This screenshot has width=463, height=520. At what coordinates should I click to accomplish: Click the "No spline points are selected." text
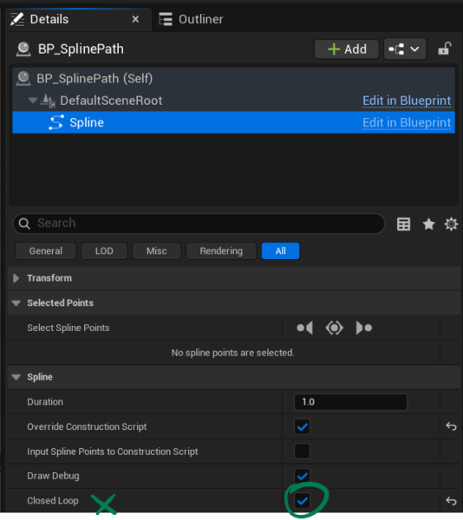pyautogui.click(x=233, y=353)
